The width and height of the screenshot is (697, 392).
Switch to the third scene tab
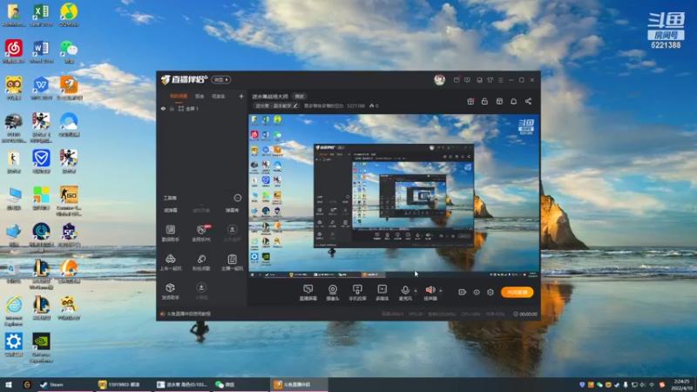pos(219,96)
